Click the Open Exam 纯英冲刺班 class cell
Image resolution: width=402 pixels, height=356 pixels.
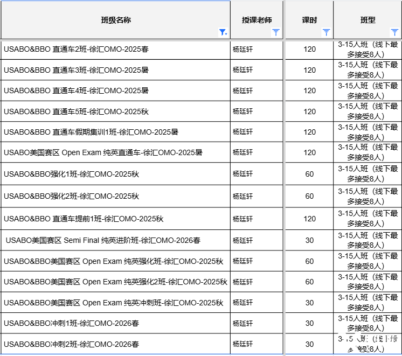click(x=113, y=303)
